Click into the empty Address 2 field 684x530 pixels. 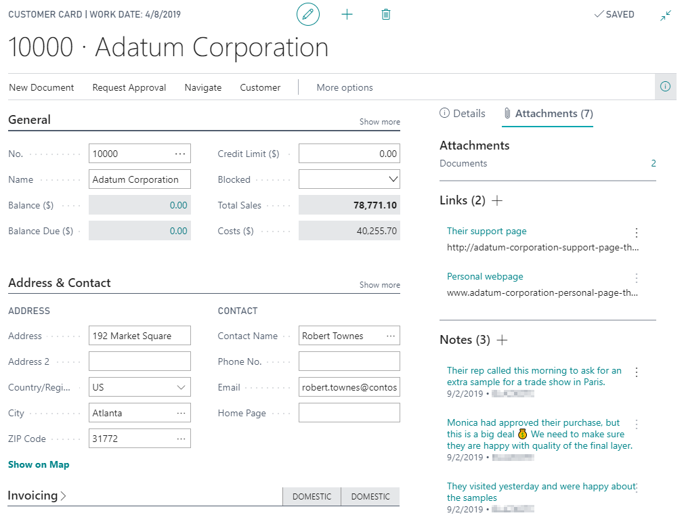coord(140,361)
